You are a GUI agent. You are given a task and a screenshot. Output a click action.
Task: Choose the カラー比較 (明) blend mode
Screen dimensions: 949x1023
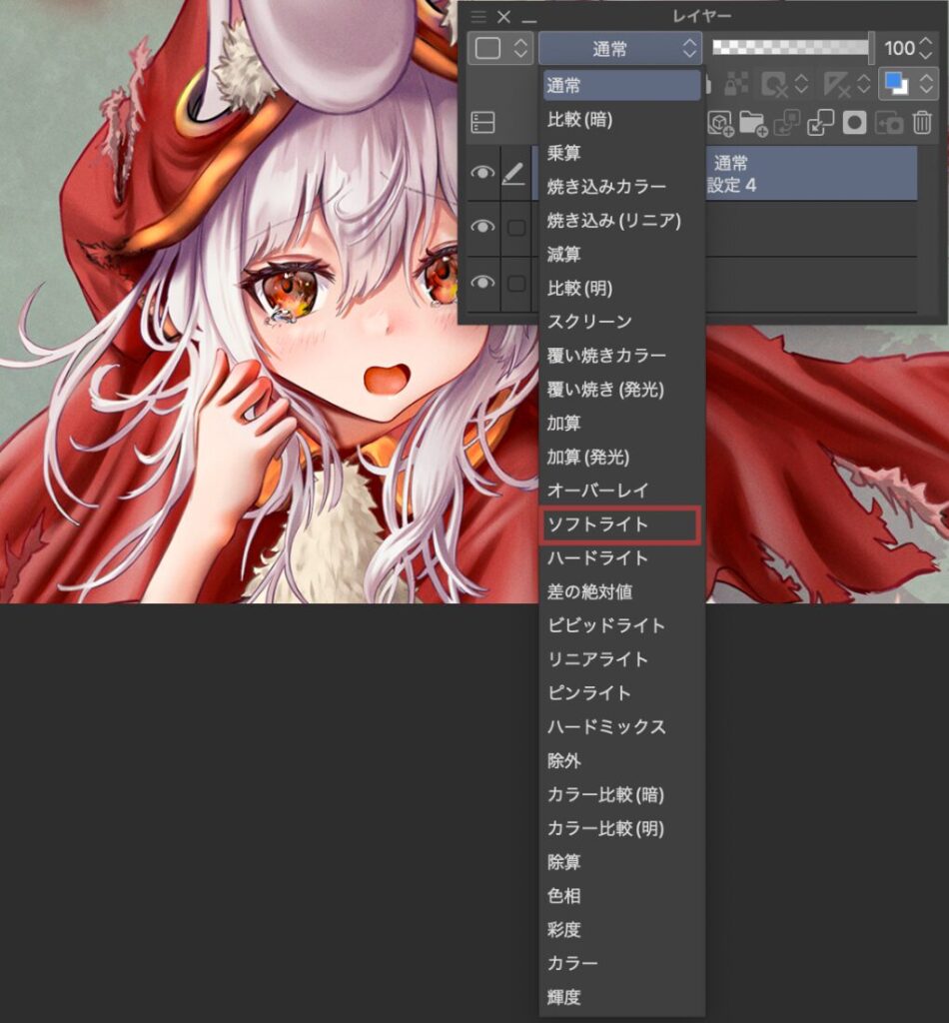[621, 828]
